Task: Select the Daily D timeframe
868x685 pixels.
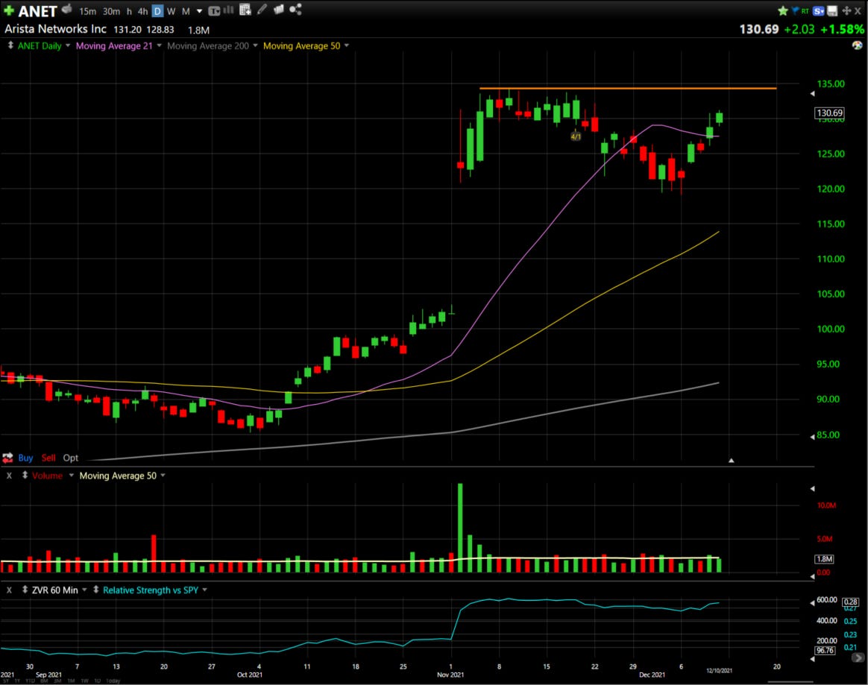Action: (x=157, y=11)
